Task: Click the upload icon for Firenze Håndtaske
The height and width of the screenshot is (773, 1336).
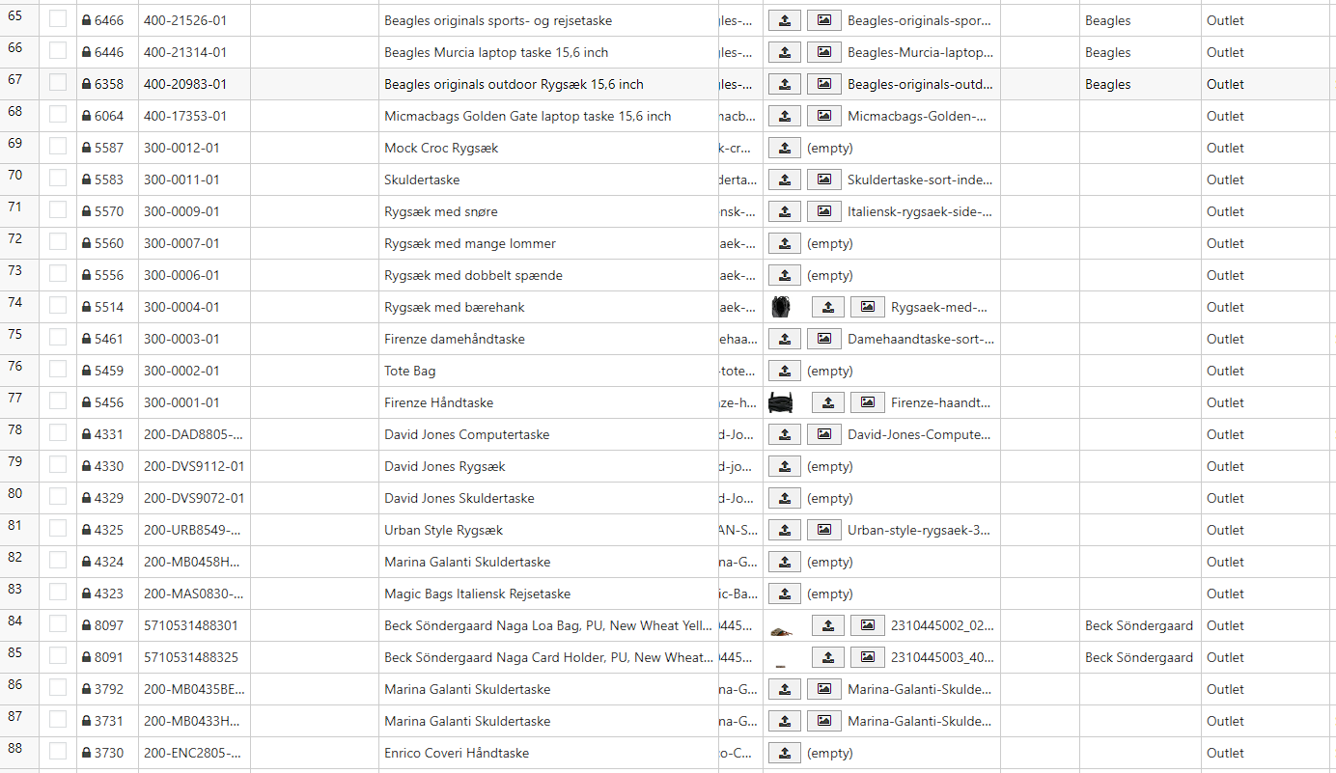Action: pyautogui.click(x=828, y=402)
